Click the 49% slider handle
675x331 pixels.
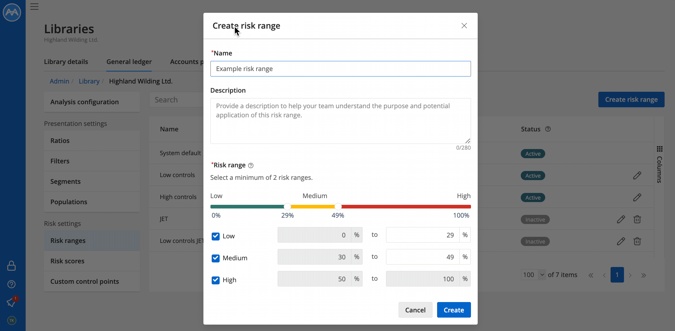point(338,207)
